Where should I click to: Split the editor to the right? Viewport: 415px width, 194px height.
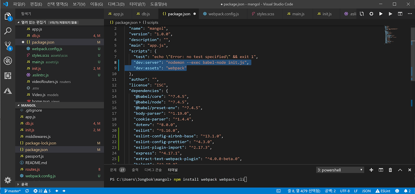point(400,14)
